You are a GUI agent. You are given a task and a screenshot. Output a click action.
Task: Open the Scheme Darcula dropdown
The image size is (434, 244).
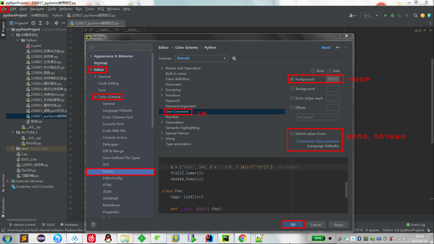(201, 58)
